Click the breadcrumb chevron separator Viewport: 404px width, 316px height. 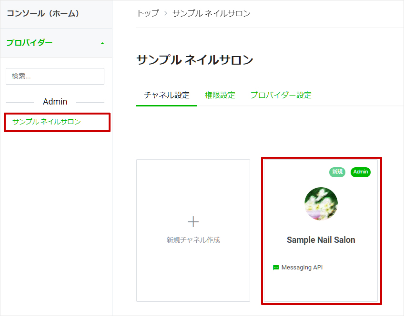(x=166, y=13)
